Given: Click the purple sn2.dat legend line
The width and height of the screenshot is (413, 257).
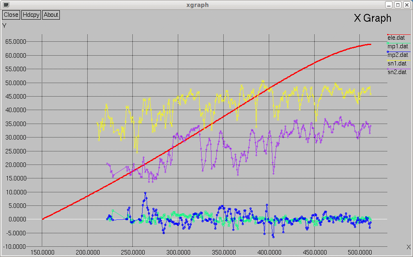Looking at the screenshot, I should tap(399, 69).
